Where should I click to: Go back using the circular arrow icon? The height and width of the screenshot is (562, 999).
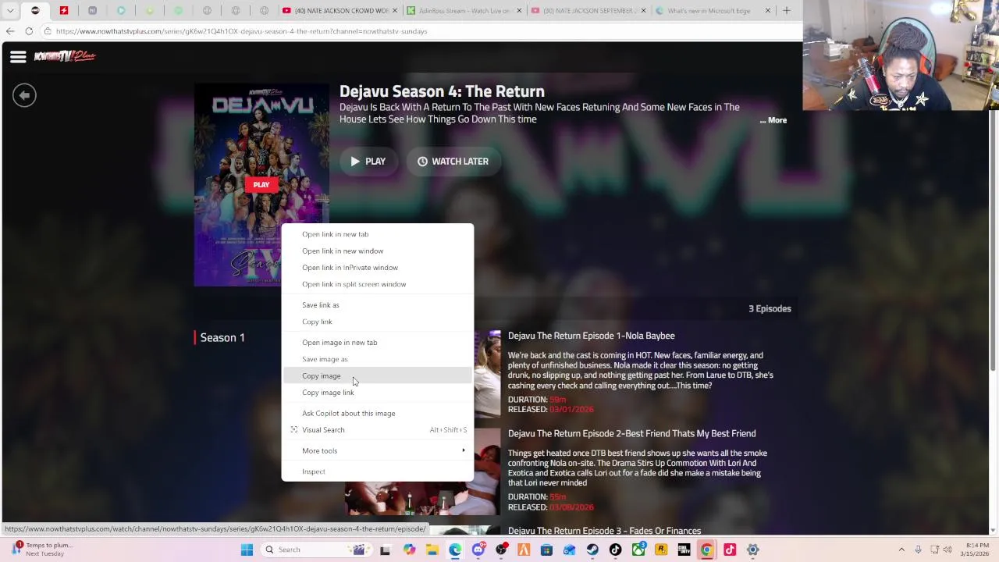[24, 95]
